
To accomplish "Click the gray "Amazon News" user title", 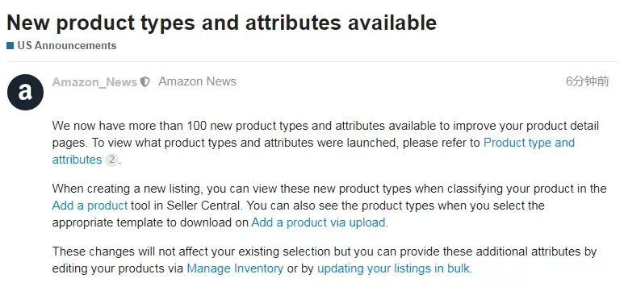I will coord(198,81).
